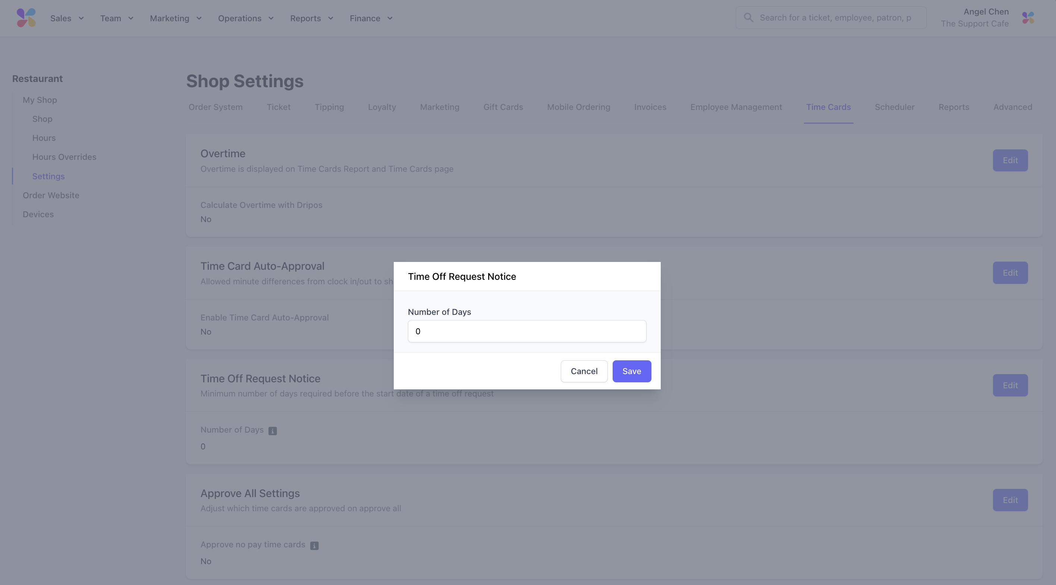
Task: Click info icon next to Number of Days
Action: point(273,431)
